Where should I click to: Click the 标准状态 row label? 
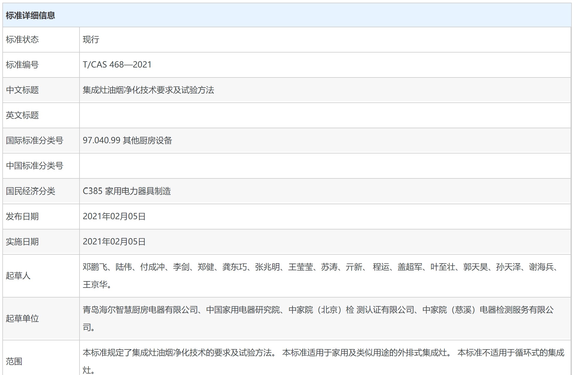click(x=22, y=40)
